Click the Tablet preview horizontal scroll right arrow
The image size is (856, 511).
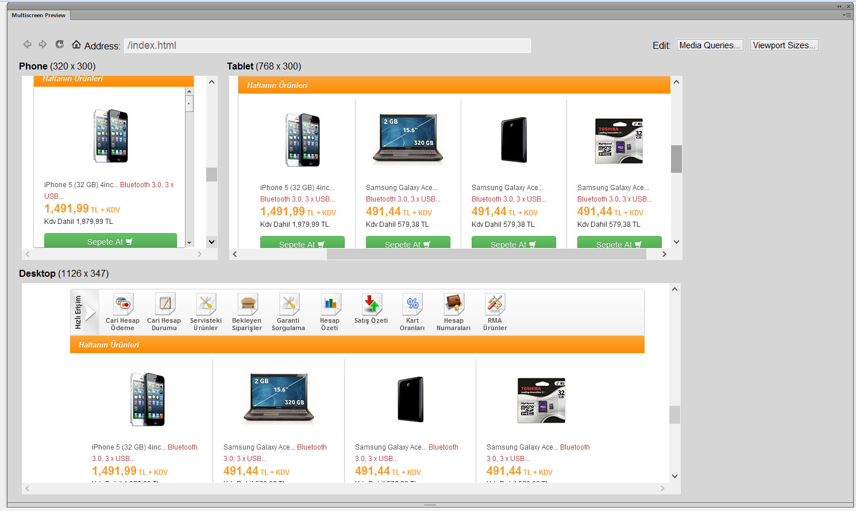click(x=664, y=254)
